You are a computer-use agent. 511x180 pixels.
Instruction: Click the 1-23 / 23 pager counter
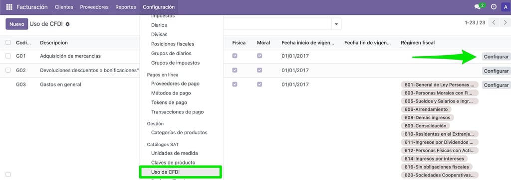pos(475,22)
